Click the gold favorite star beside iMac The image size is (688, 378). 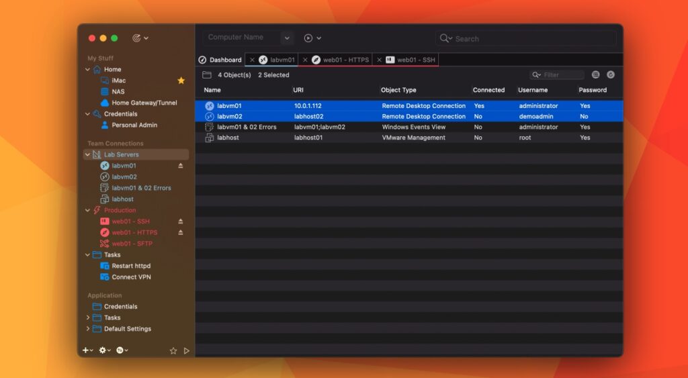[x=181, y=81]
